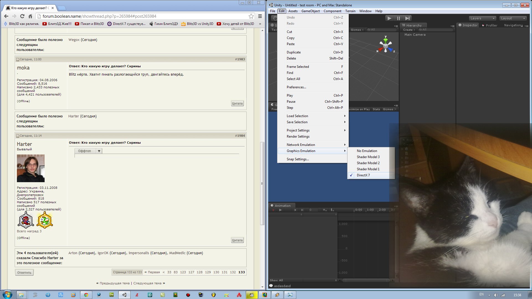The height and width of the screenshot is (299, 532).
Task: Expand the Оффтоп spoiler dropdown
Action: coord(99,151)
